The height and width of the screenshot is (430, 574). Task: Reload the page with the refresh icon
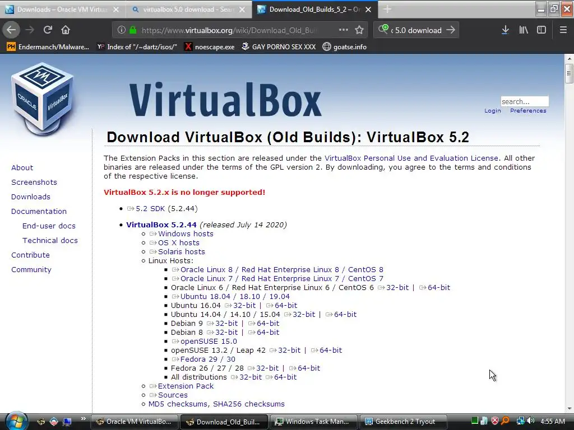tap(48, 30)
